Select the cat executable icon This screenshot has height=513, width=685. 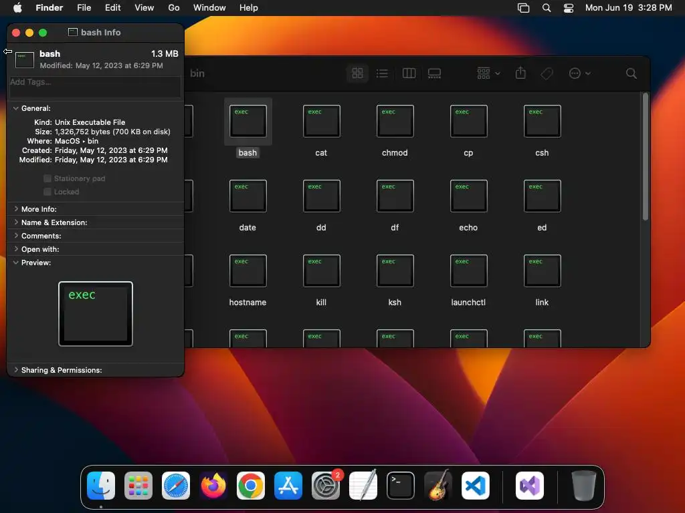(x=321, y=122)
